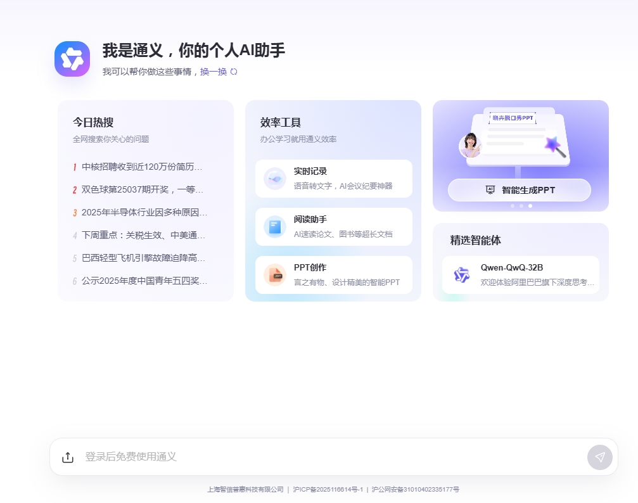The height and width of the screenshot is (503, 638).
Task: Click the avatar in the PPT banner
Action: [x=470, y=145]
